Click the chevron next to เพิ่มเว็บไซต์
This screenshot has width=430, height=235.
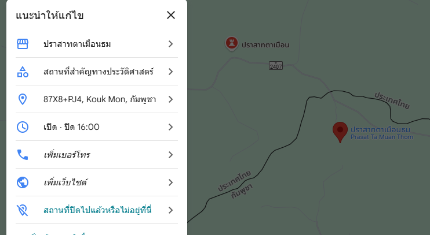(170, 182)
